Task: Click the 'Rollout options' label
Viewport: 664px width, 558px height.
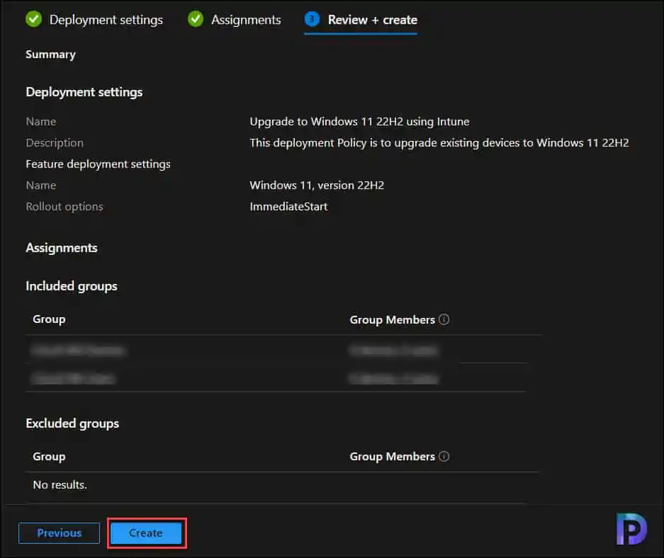Action: (64, 207)
